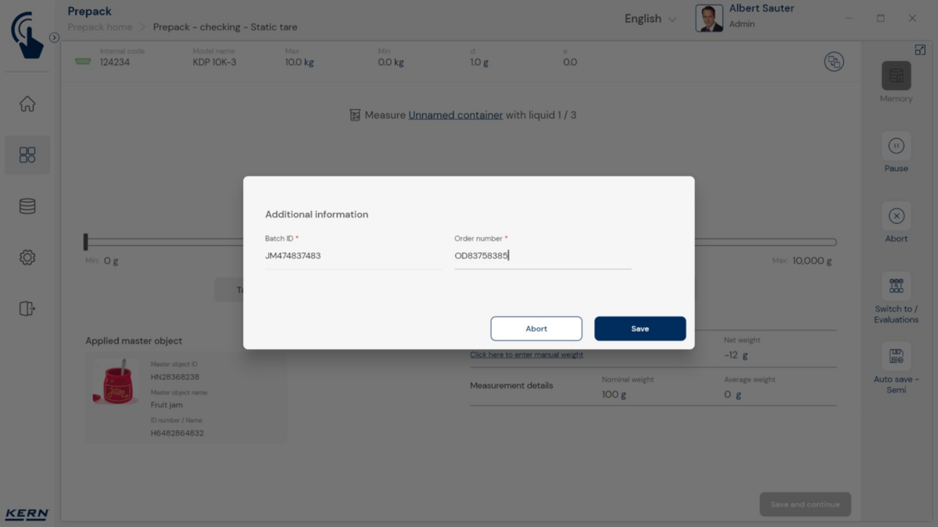938x527 pixels.
Task: Expand panel using top-right corner icon
Action: pos(920,50)
